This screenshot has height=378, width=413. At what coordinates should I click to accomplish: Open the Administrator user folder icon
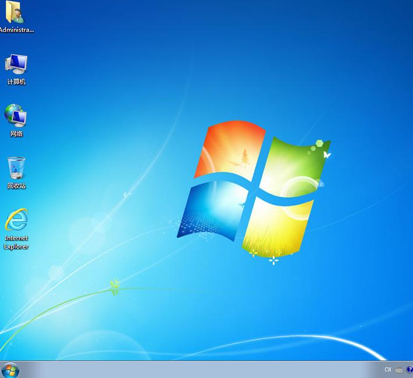[x=15, y=12]
